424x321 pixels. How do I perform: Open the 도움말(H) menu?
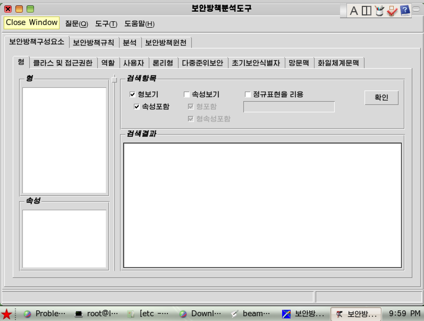tap(139, 24)
